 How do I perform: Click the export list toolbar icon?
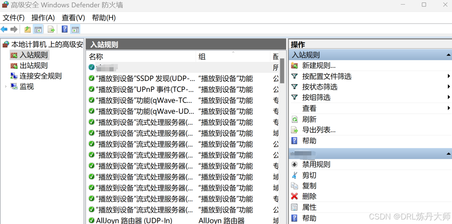(51, 29)
